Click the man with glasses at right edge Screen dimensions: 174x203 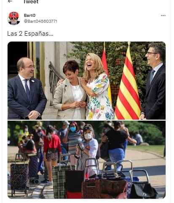(154, 81)
